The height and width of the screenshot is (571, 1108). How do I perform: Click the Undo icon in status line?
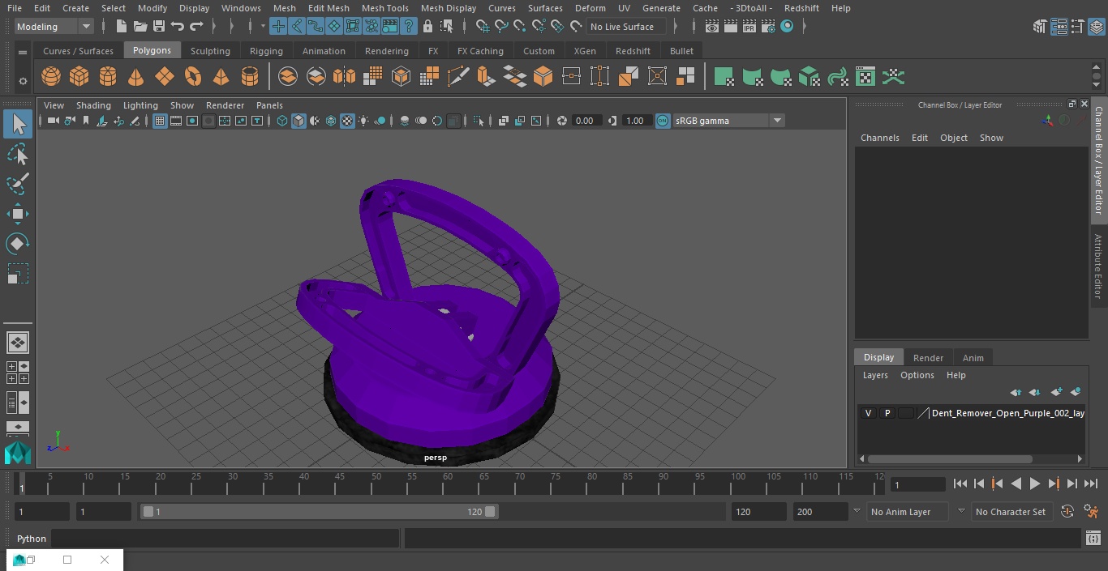[x=178, y=27]
